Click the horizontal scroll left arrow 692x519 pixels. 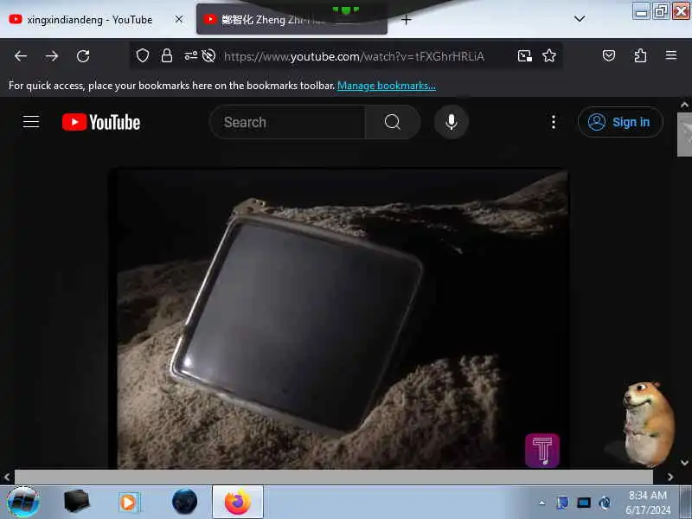(7, 477)
